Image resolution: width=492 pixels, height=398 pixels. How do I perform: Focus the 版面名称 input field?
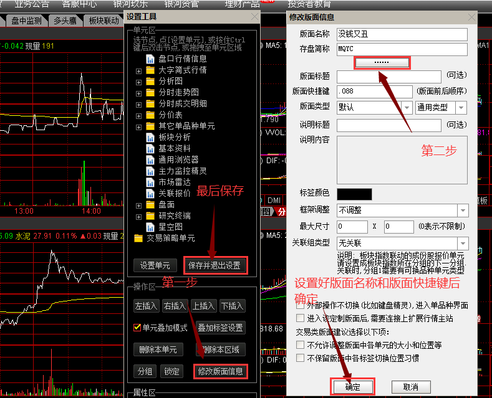click(402, 34)
